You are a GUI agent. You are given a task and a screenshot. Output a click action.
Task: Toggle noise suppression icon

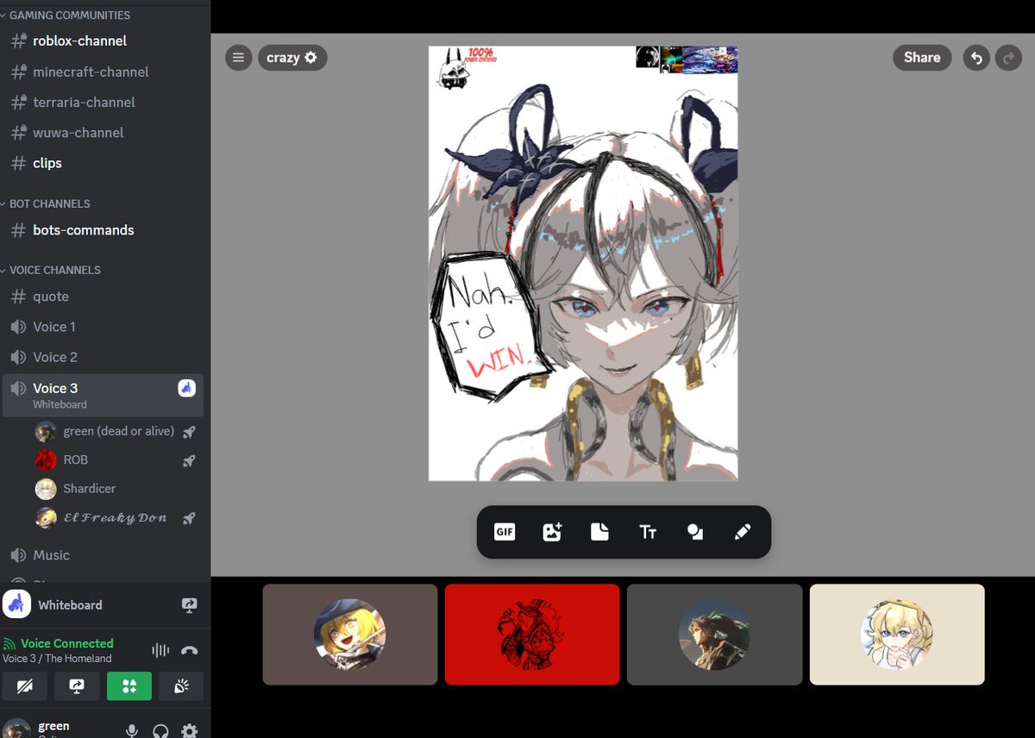click(160, 651)
